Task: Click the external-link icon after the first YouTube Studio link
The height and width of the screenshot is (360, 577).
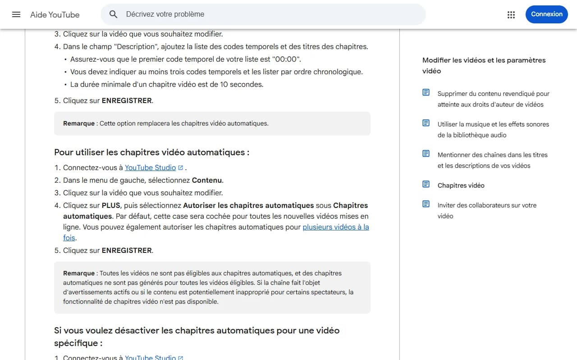Action: 181,168
